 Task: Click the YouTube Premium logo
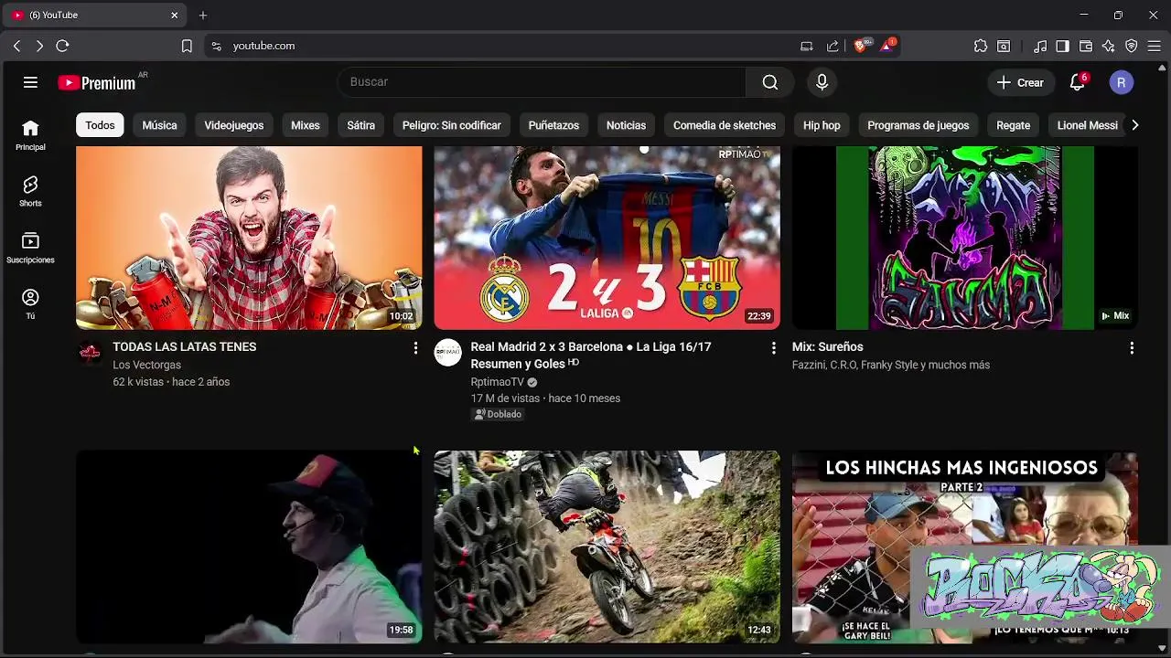pos(97,83)
